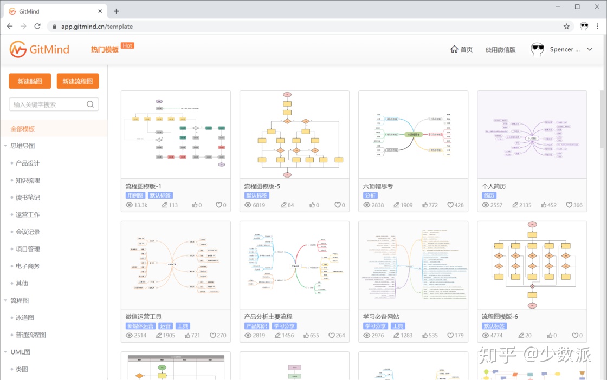Collapse the UML图 category
The height and width of the screenshot is (380, 607).
[x=5, y=352]
